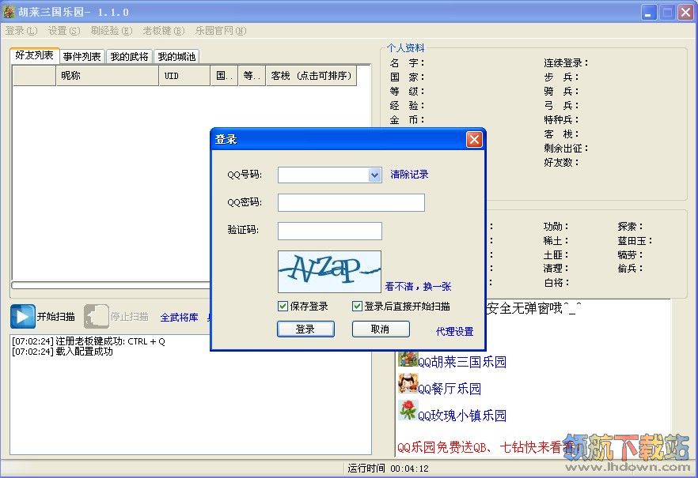Expand the QQ号码 dropdown arrow

click(375, 175)
